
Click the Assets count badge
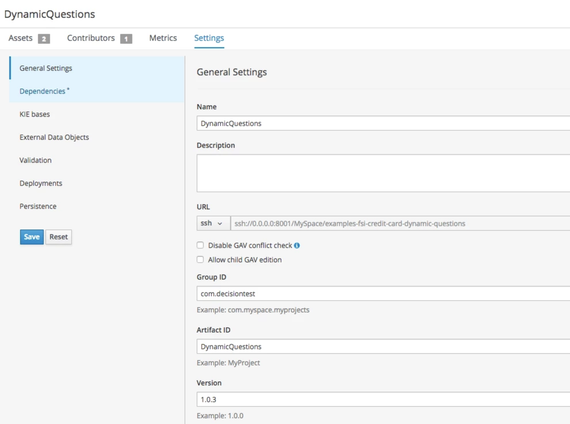pyautogui.click(x=44, y=39)
